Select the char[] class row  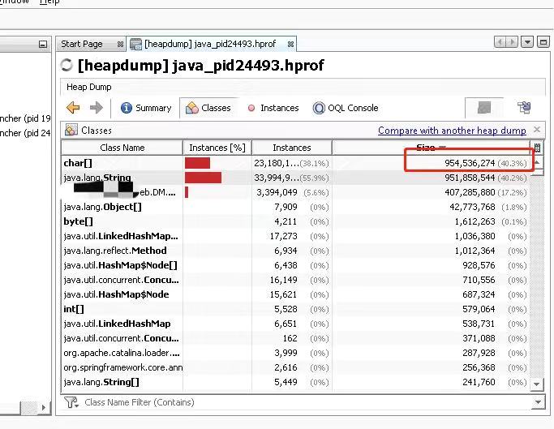[295, 163]
